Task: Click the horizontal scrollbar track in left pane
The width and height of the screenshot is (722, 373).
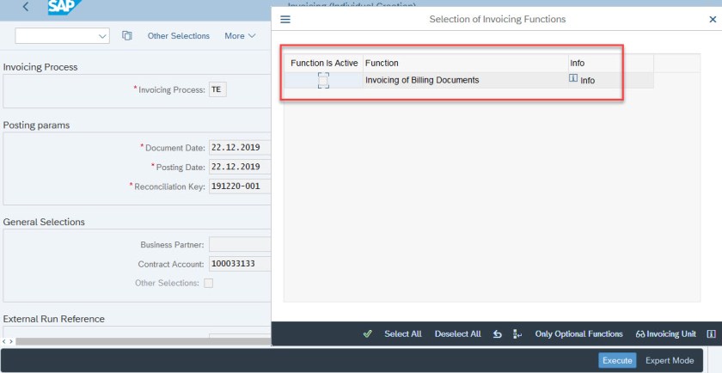Action: [144, 341]
